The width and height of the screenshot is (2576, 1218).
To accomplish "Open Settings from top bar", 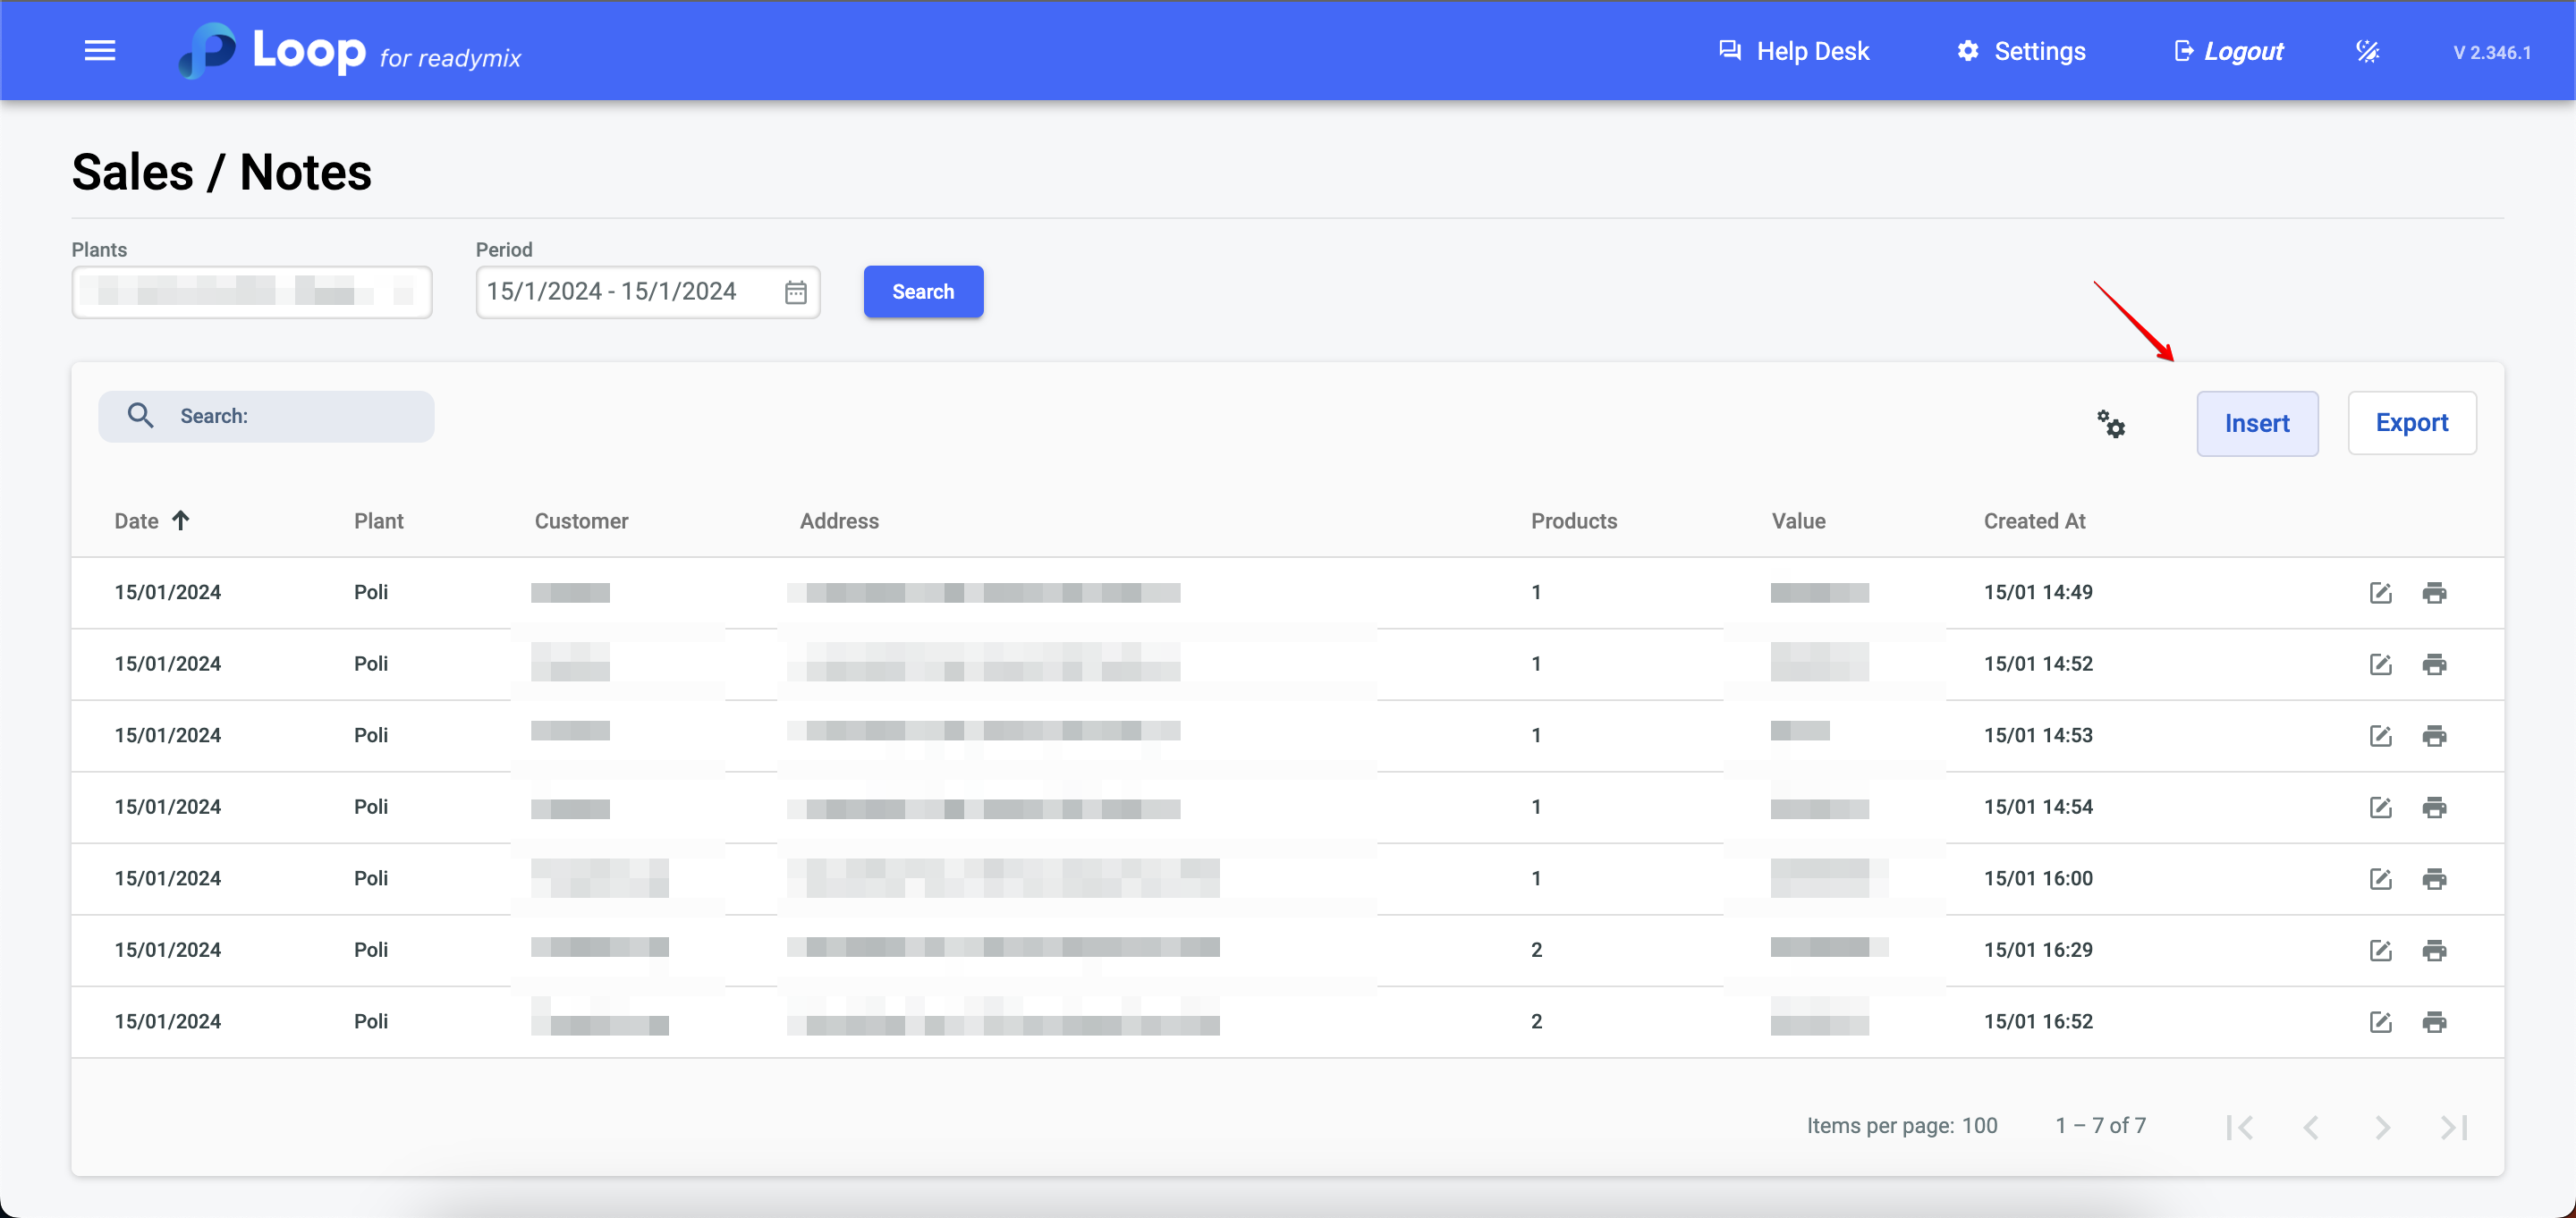I will coord(2021,51).
